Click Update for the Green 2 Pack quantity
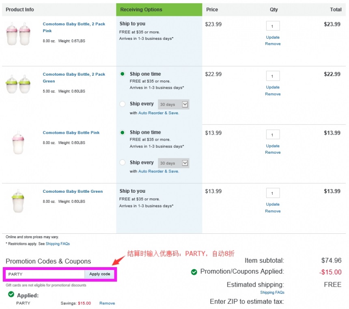The height and width of the screenshot is (309, 349). 273,87
